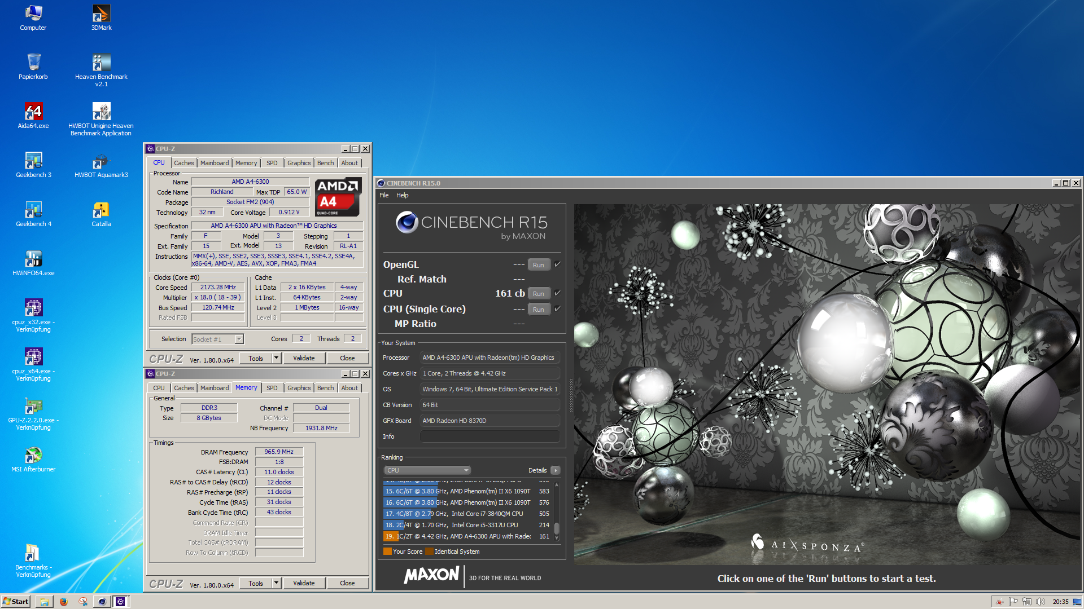1084x609 pixels.
Task: Open Graphics tab in lower CPU-Z
Action: click(x=299, y=388)
